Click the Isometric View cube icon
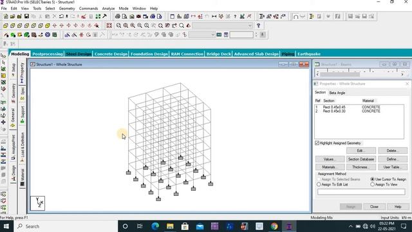Screen dimensions: 412x232 [48, 26]
